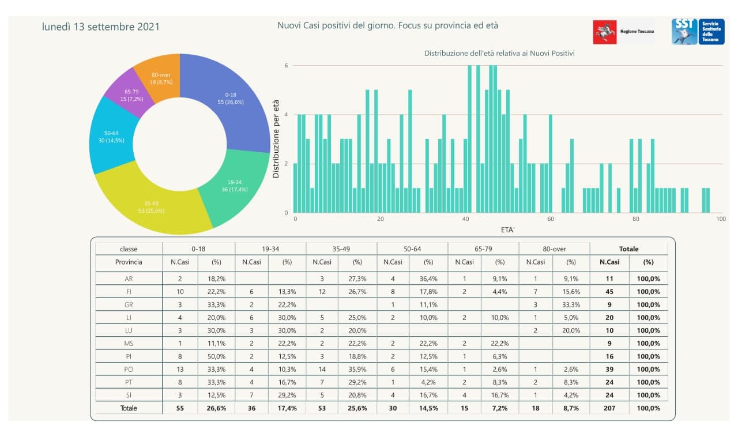
Task: Click the FI province row label
Action: tap(129, 292)
